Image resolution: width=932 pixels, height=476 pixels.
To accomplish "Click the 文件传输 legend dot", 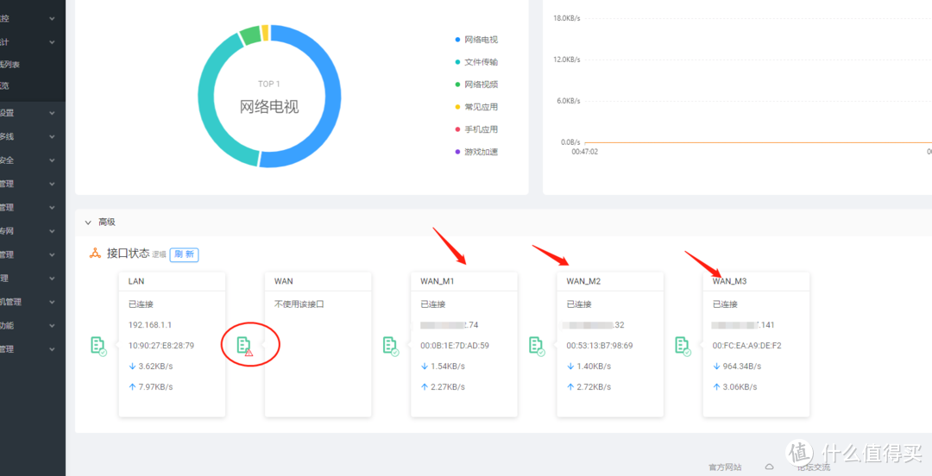I will point(457,62).
